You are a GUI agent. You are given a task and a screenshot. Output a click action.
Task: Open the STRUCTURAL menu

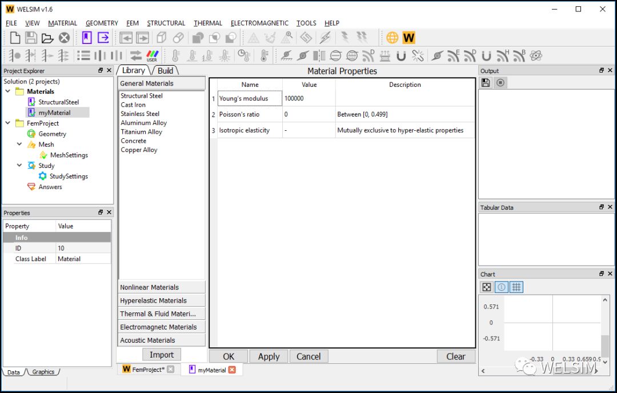point(166,23)
